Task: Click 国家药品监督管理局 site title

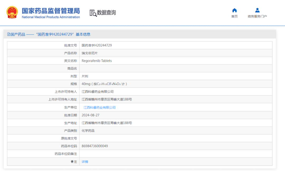Action: coord(51,11)
